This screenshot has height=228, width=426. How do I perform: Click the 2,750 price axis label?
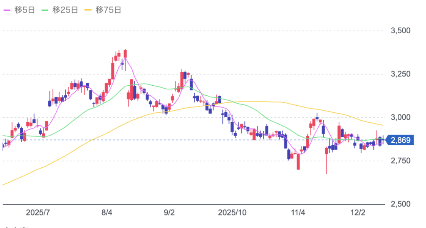tap(401, 161)
